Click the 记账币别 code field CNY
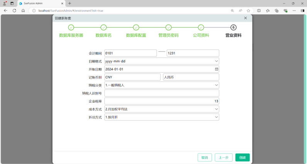 pyautogui.click(x=132, y=77)
